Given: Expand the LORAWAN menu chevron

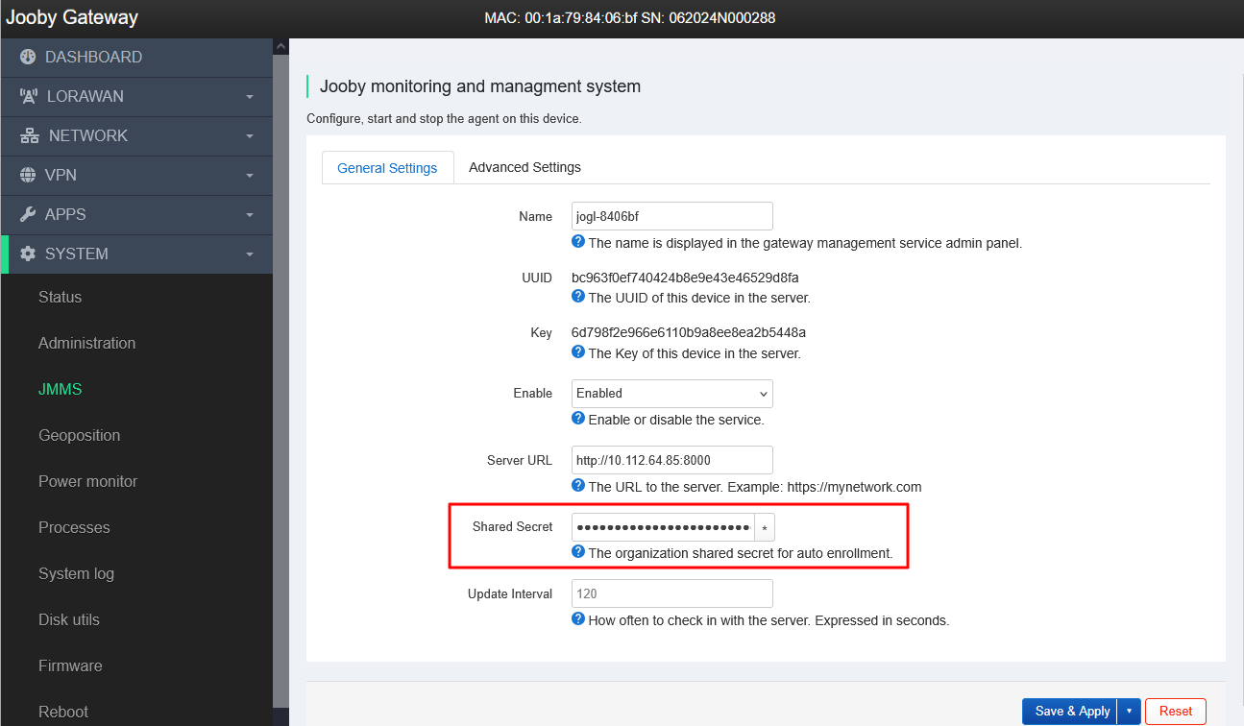Looking at the screenshot, I should tap(250, 97).
